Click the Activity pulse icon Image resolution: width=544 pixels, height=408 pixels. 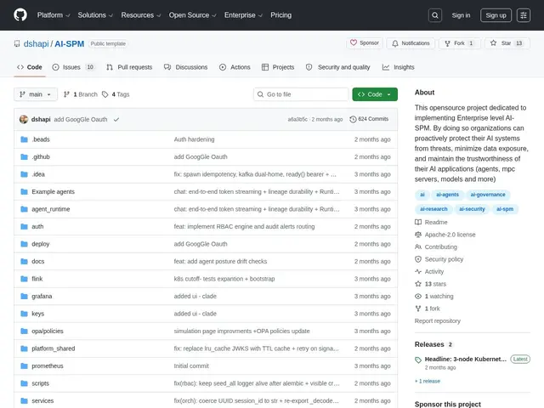418,271
